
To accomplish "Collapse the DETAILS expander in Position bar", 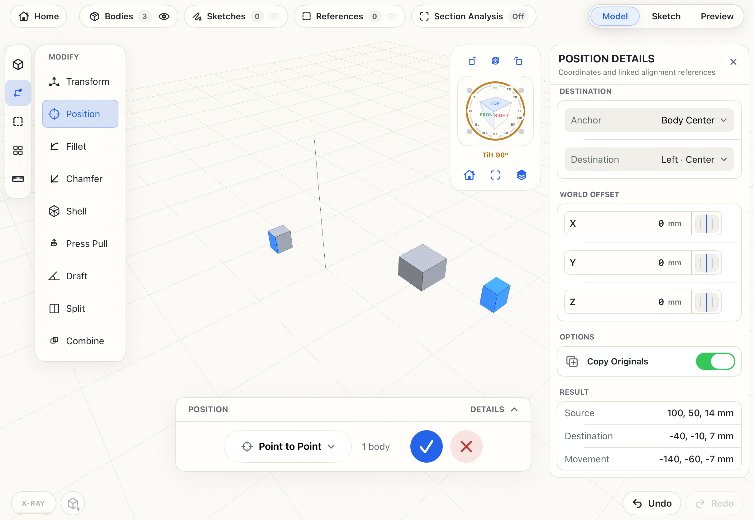I will click(494, 410).
